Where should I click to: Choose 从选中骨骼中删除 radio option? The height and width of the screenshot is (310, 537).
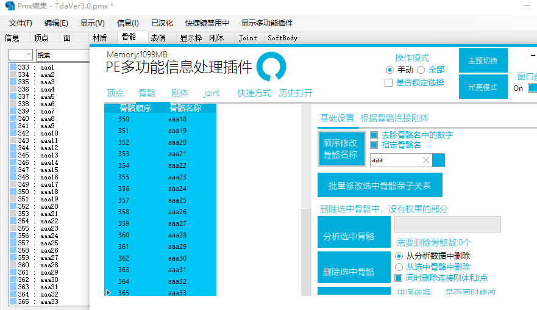(399, 267)
